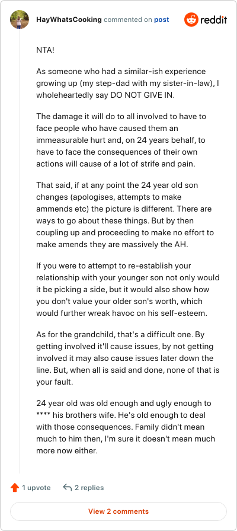Click the "DO NOT GIVE IN" capitalized text
237x531 pixels.
(142, 95)
